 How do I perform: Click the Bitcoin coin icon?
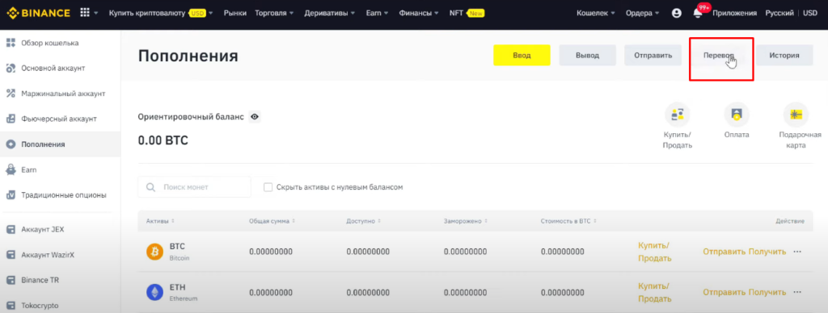(154, 252)
